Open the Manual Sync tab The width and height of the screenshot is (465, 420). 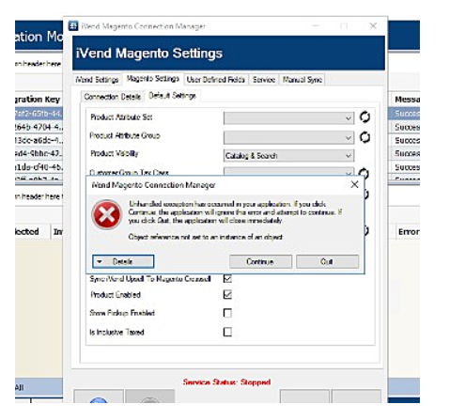pyautogui.click(x=302, y=80)
